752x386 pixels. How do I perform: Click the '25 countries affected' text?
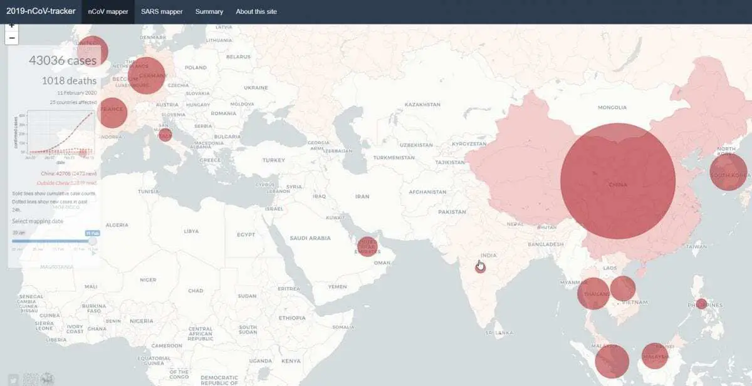point(73,102)
